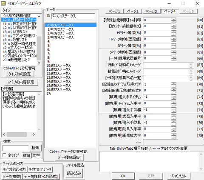Click the spinner of [敵専用]画像拡大率 field
This screenshot has width=204, height=180.
click(174, 135)
